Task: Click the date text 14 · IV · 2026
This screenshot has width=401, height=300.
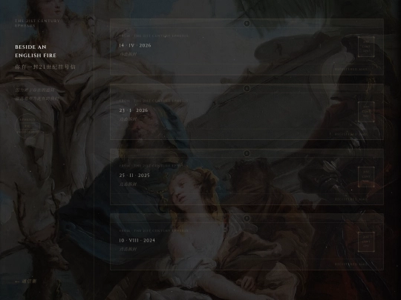Action: (135, 45)
